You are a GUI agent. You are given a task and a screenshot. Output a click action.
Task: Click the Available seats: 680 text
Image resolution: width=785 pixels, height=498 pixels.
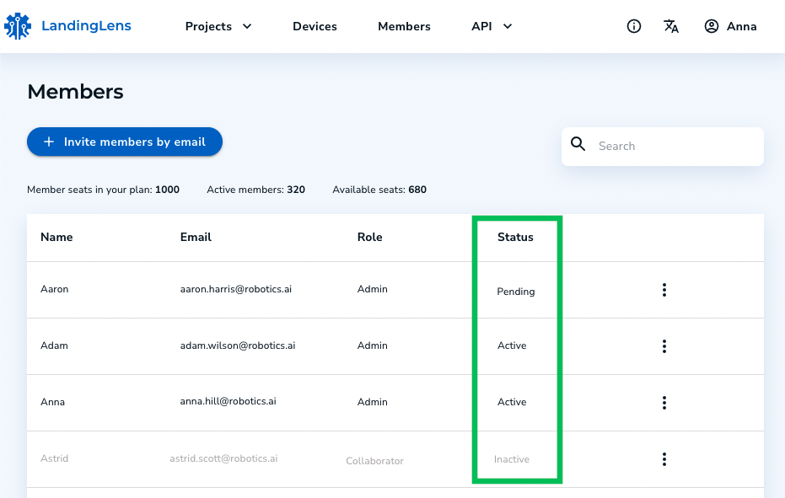point(379,190)
